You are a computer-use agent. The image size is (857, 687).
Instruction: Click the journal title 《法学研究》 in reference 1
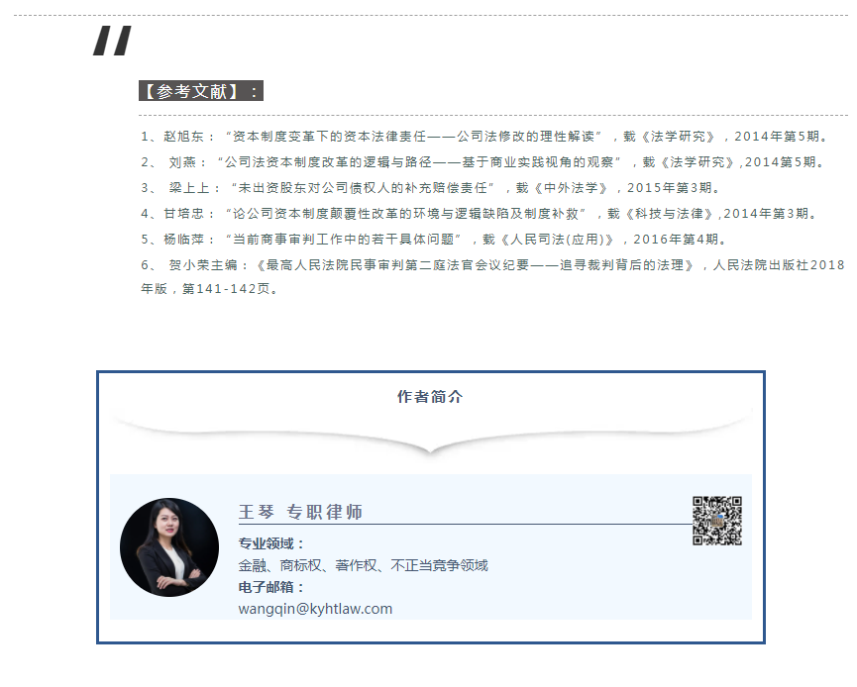(678, 137)
